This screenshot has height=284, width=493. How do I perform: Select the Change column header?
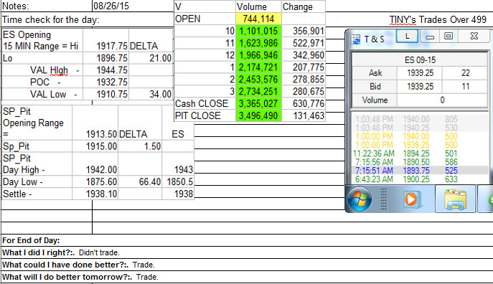(x=304, y=6)
